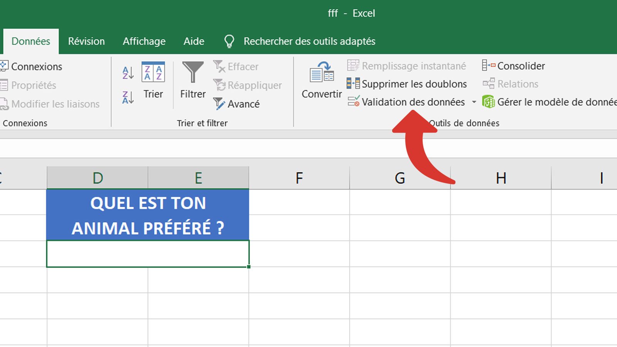Open the Affichage tab
The image size is (617, 347).
coord(144,42)
